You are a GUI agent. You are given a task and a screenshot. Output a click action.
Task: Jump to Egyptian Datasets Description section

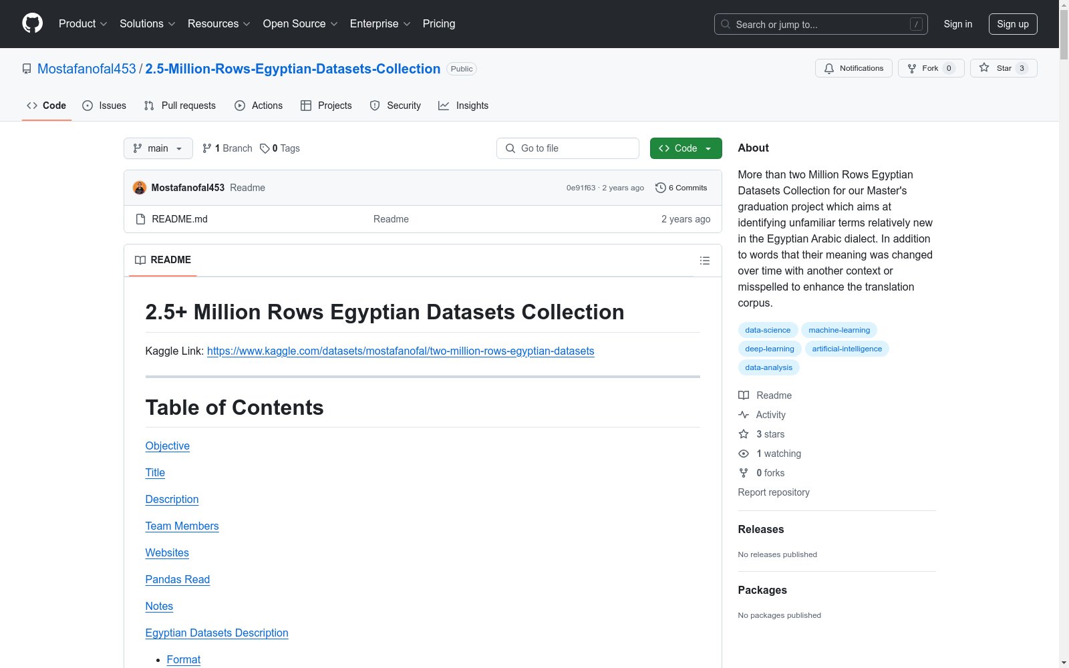coord(217,633)
